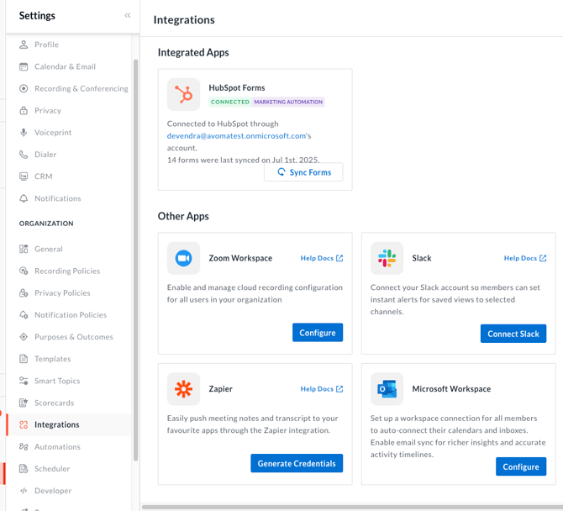The height and width of the screenshot is (511, 563).
Task: Open Scheduler settings
Action: (x=52, y=469)
